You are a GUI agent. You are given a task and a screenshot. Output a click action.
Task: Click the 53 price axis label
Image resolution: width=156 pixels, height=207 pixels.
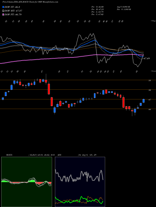[x=149, y=80]
